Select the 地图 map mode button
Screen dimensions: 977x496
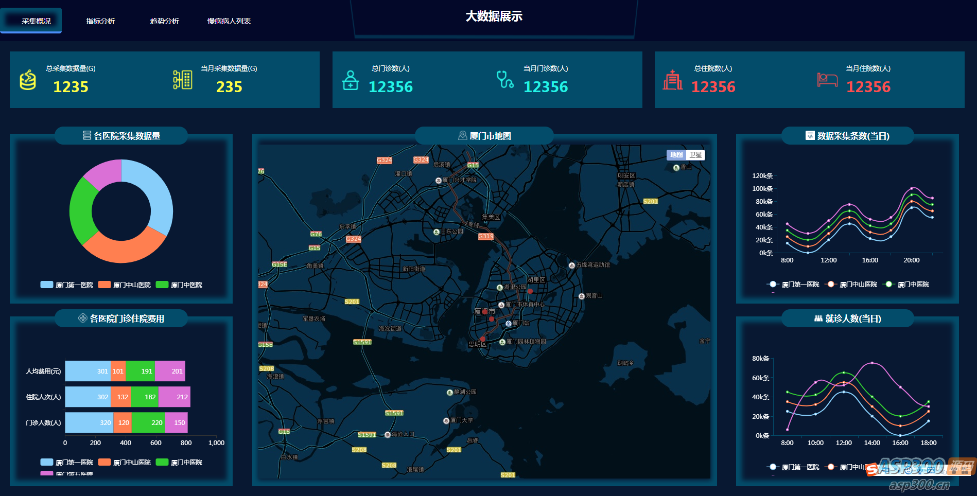click(676, 155)
